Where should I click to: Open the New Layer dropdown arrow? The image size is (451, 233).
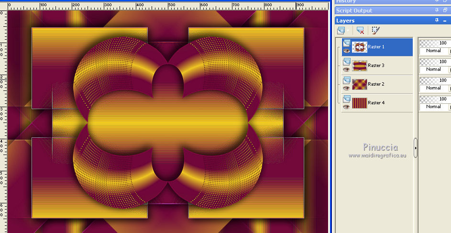pos(348,31)
